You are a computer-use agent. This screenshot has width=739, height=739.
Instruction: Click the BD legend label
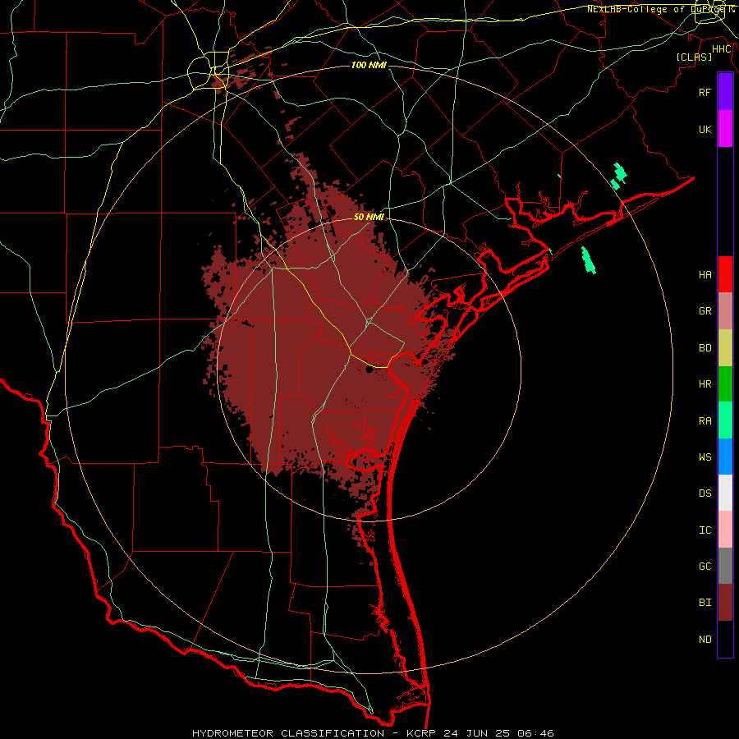click(705, 348)
